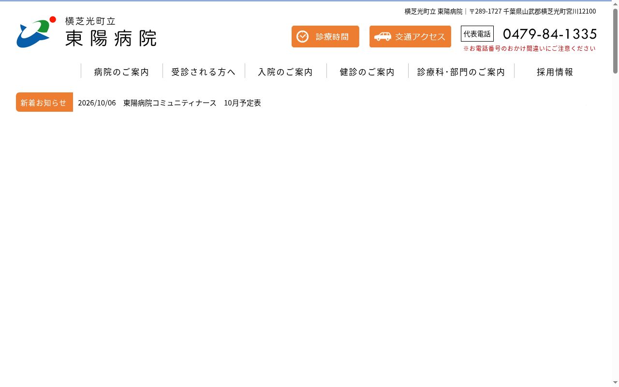Open 入院のご案内 menu

pos(285,72)
